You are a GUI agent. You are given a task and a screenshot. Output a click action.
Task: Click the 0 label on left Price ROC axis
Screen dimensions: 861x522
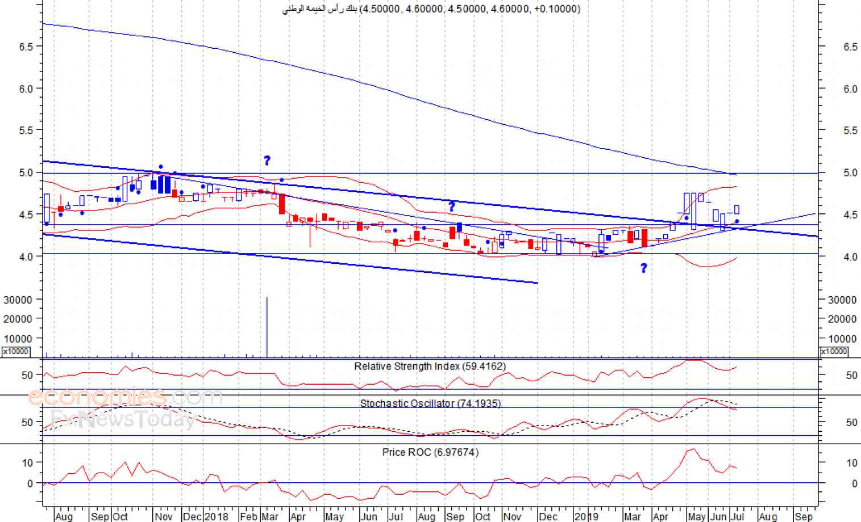pos(30,483)
